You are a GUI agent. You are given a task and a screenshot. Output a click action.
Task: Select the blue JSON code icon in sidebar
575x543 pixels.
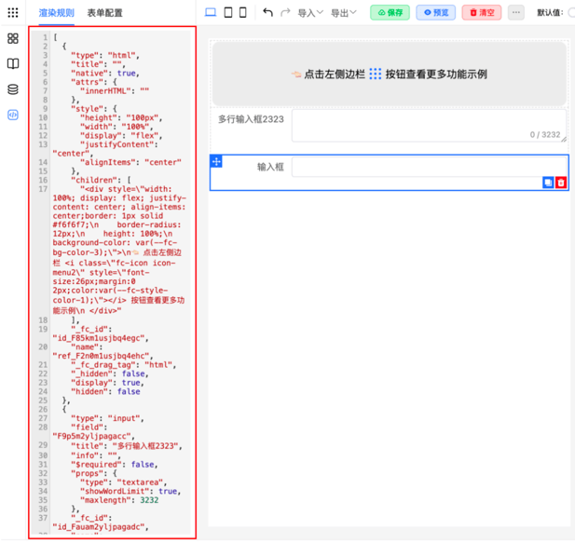[13, 115]
